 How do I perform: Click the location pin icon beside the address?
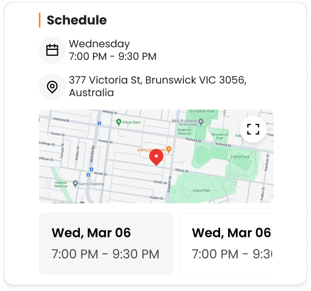[52, 87]
